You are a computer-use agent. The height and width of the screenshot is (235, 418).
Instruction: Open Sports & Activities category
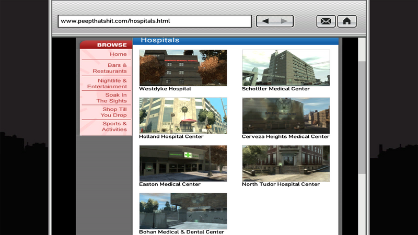pos(114,126)
